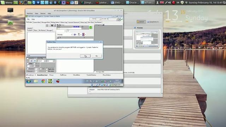Open dropdown of purple ladder toolbar icon
The width and height of the screenshot is (226, 127).
click(85, 35)
